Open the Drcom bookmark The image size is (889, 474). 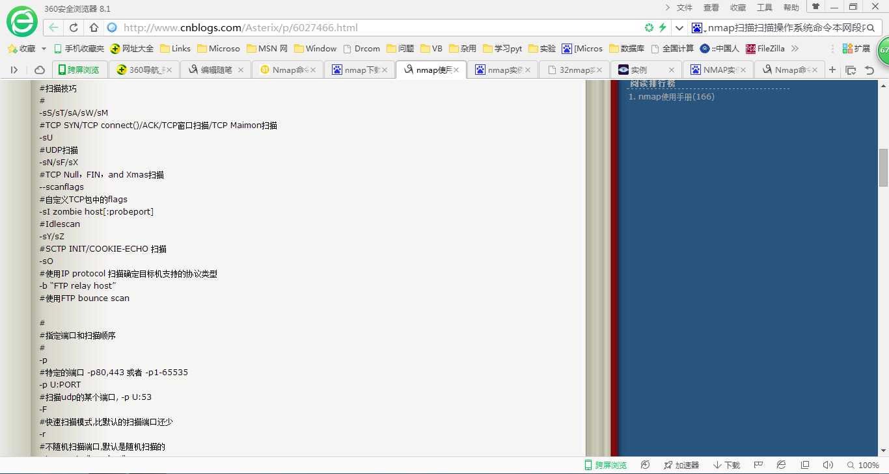362,49
